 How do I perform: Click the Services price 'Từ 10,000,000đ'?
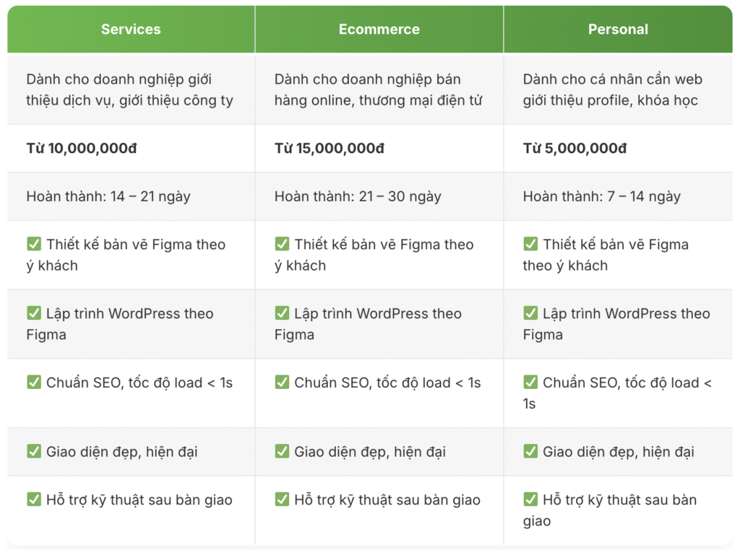click(x=82, y=149)
